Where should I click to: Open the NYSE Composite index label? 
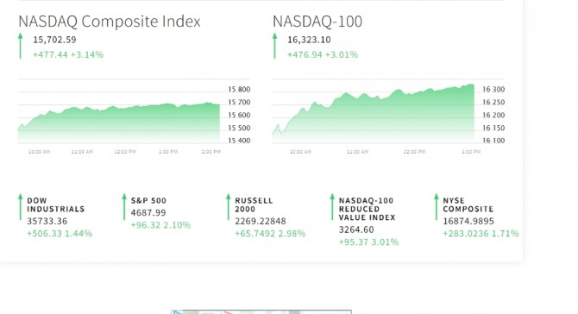coord(468,205)
